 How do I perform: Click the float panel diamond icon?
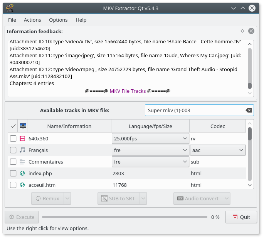242,31
